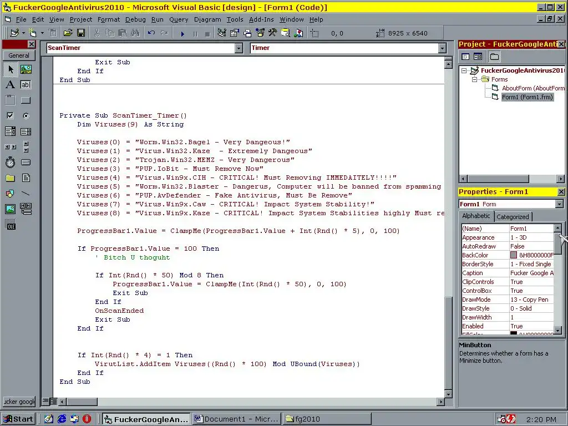The image size is (568, 426).
Task: Select the Label control tool
Action: click(x=11, y=85)
